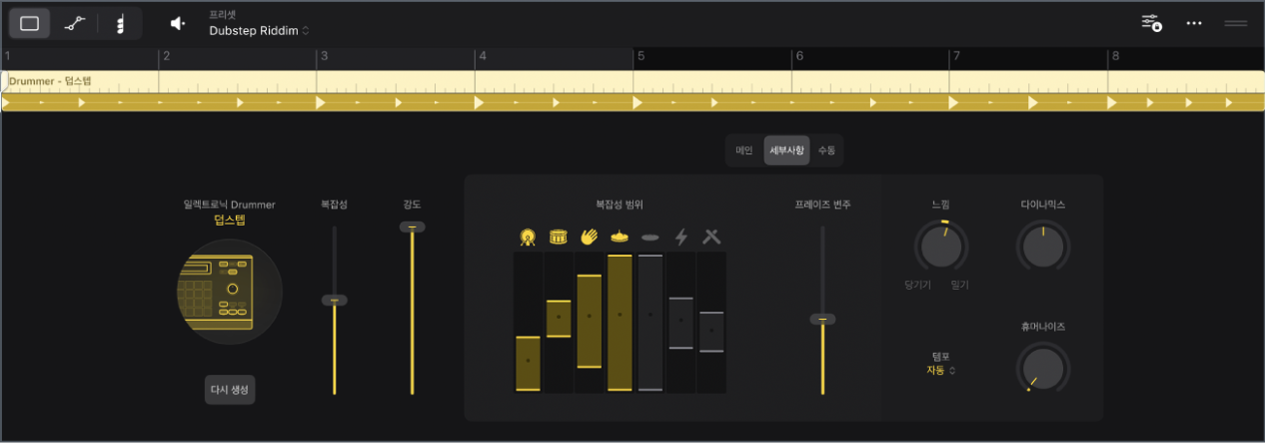Viewport: 1265px width, 444px height.
Task: Click the speaker preview icon
Action: pyautogui.click(x=178, y=23)
